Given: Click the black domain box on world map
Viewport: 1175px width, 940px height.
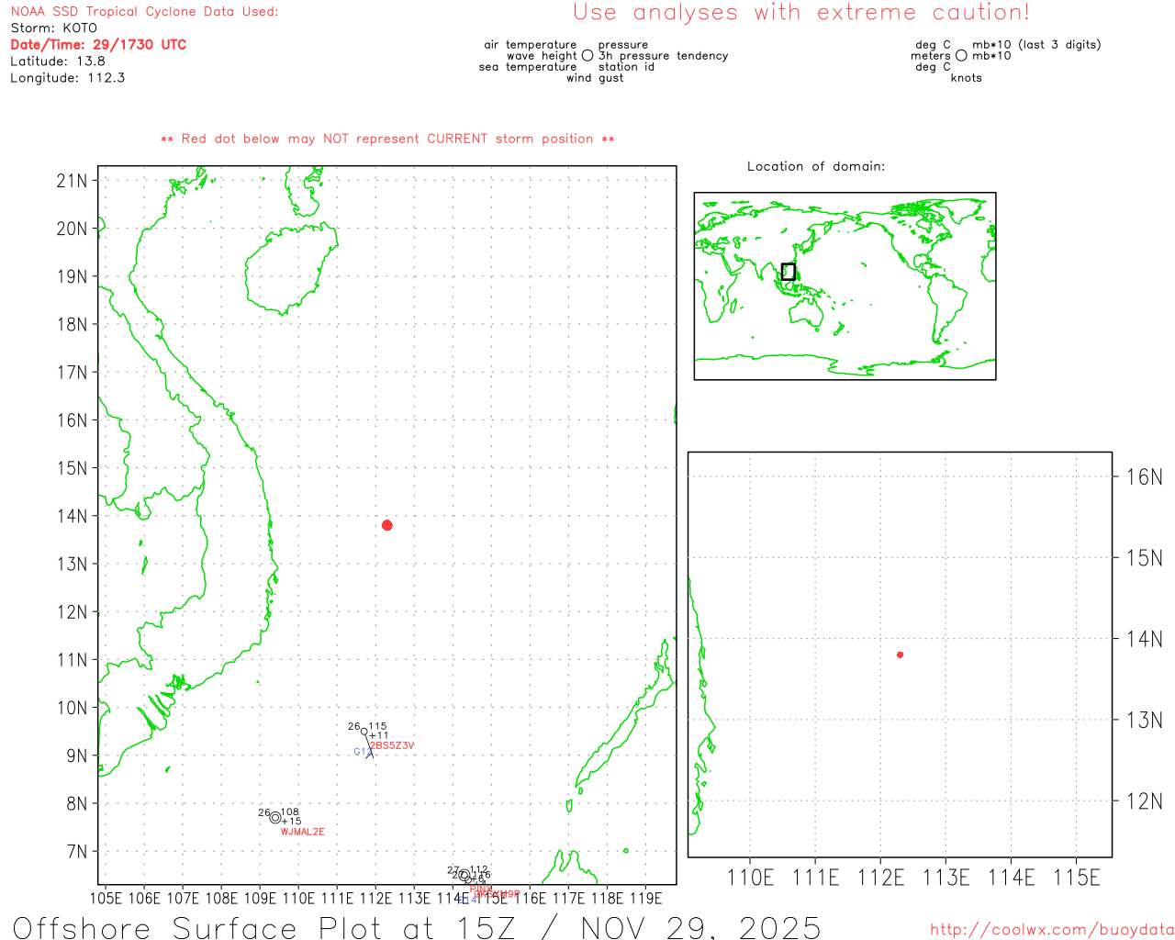Looking at the screenshot, I should click(788, 272).
